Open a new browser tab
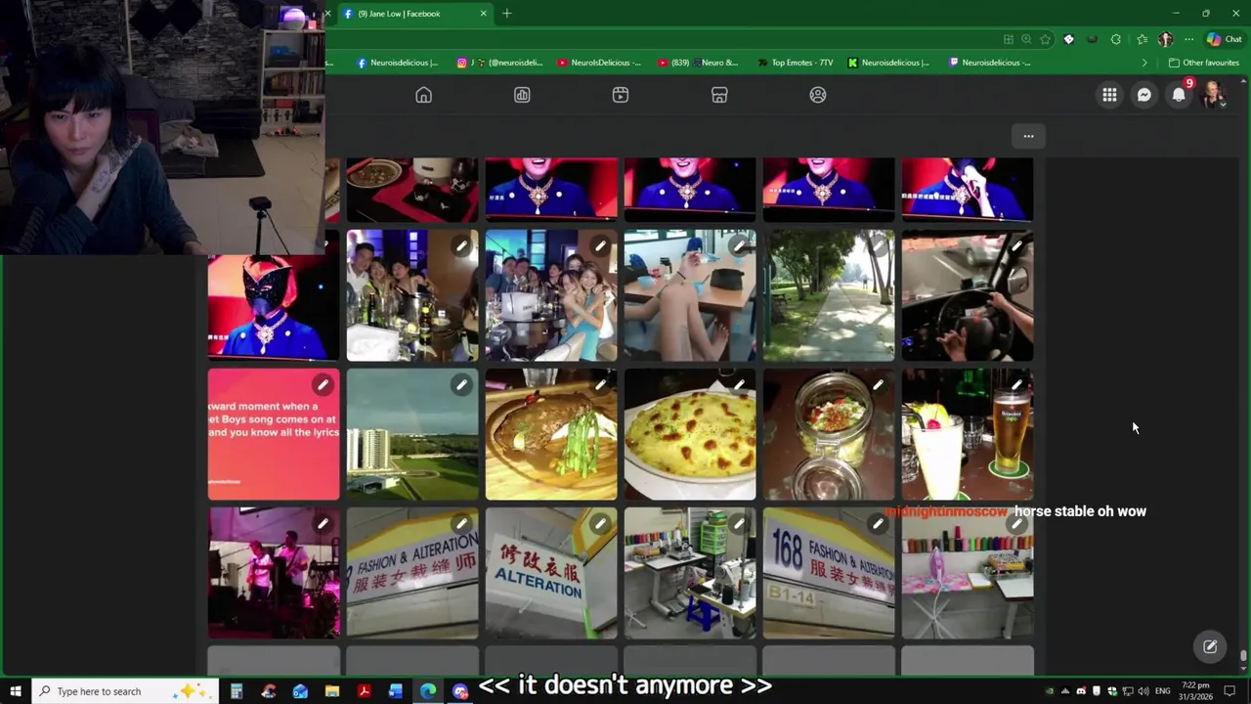 tap(506, 14)
